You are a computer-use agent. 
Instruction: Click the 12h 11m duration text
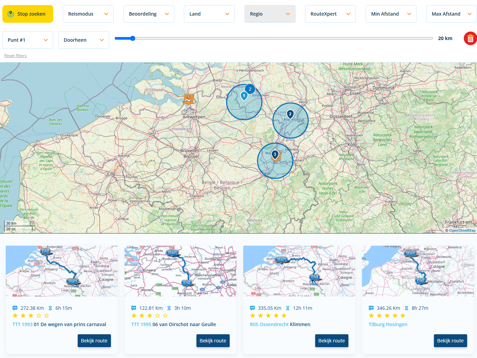[303, 308]
